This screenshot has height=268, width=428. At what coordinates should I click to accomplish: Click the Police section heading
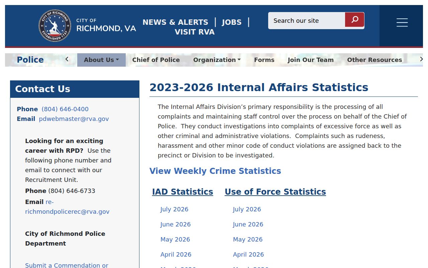30,60
